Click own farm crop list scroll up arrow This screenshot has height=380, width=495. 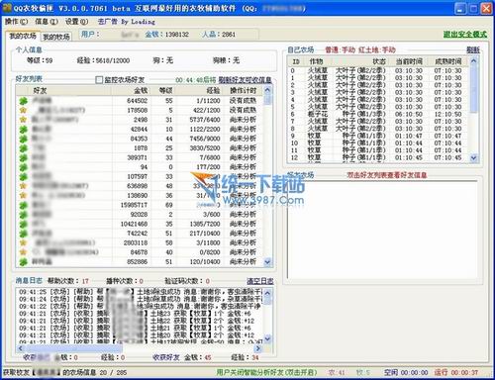(x=474, y=61)
